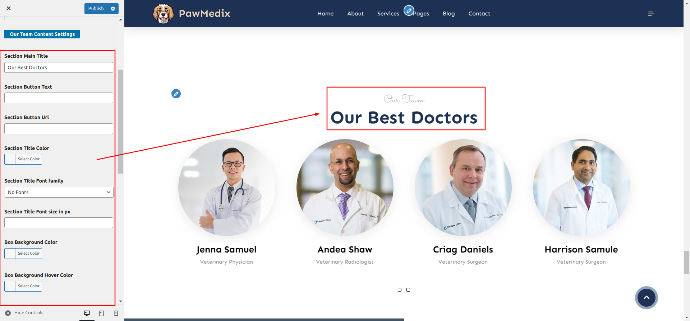Open Box Background Hover Color picker

(23, 286)
